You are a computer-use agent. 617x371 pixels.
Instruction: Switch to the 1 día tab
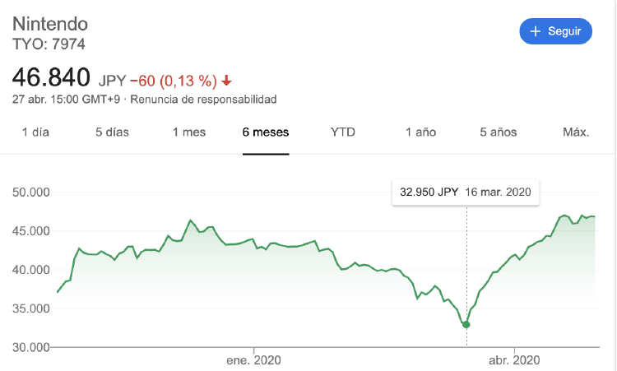pos(35,132)
